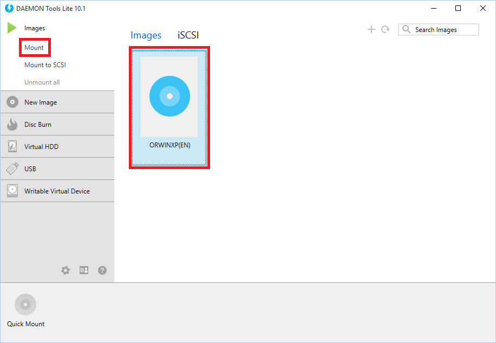Open the Disc Burn section
496x343 pixels.
pyautogui.click(x=57, y=124)
